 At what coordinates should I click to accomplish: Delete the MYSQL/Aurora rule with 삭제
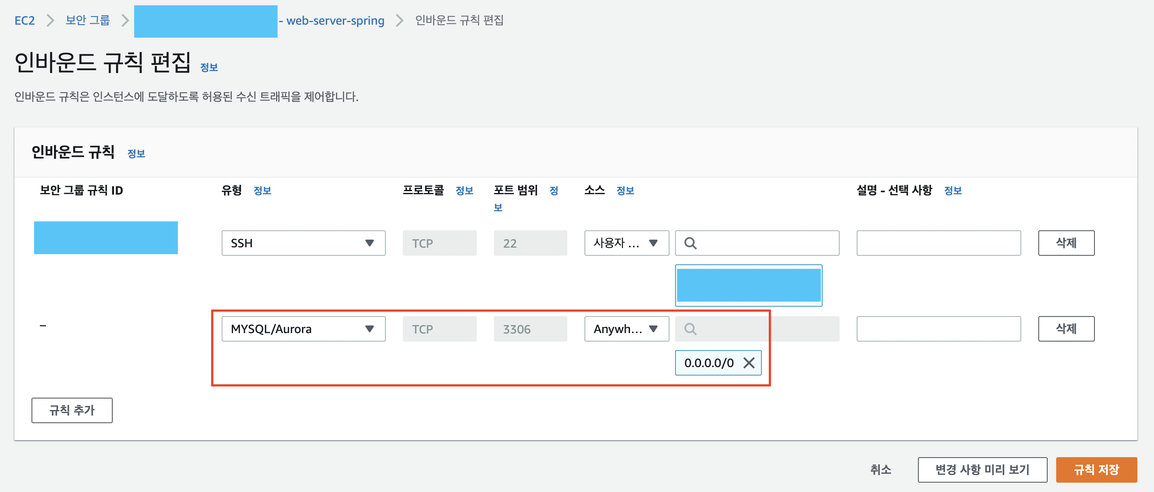[1066, 329]
